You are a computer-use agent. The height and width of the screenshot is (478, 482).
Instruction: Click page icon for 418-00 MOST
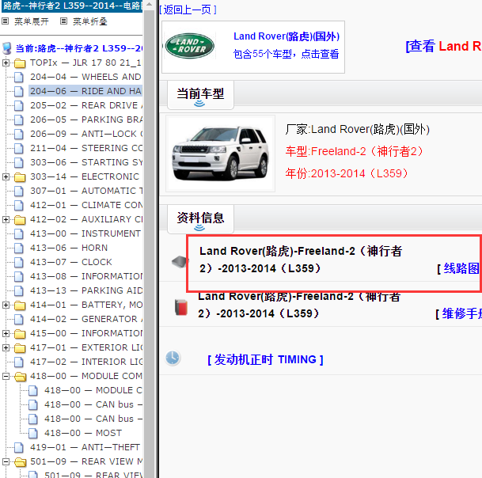[x=33, y=434]
